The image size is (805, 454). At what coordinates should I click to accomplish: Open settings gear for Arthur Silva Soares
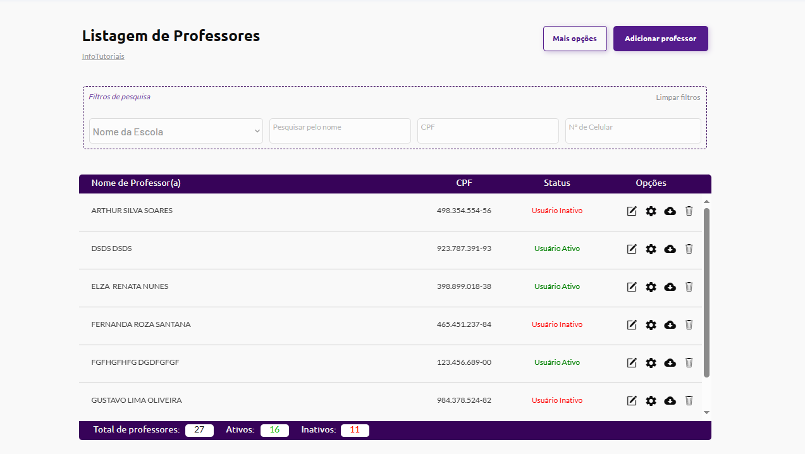pyautogui.click(x=651, y=211)
